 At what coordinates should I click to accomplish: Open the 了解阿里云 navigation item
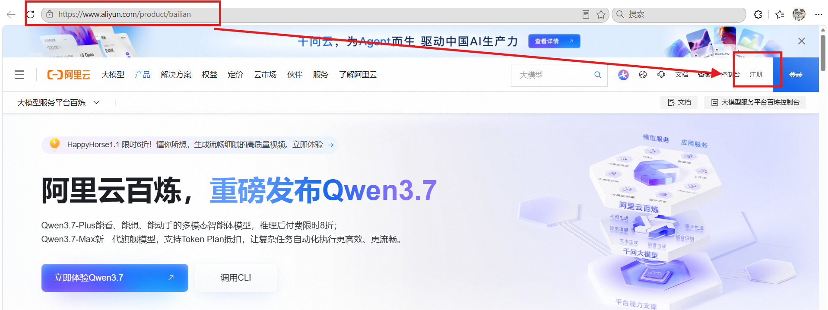click(358, 75)
